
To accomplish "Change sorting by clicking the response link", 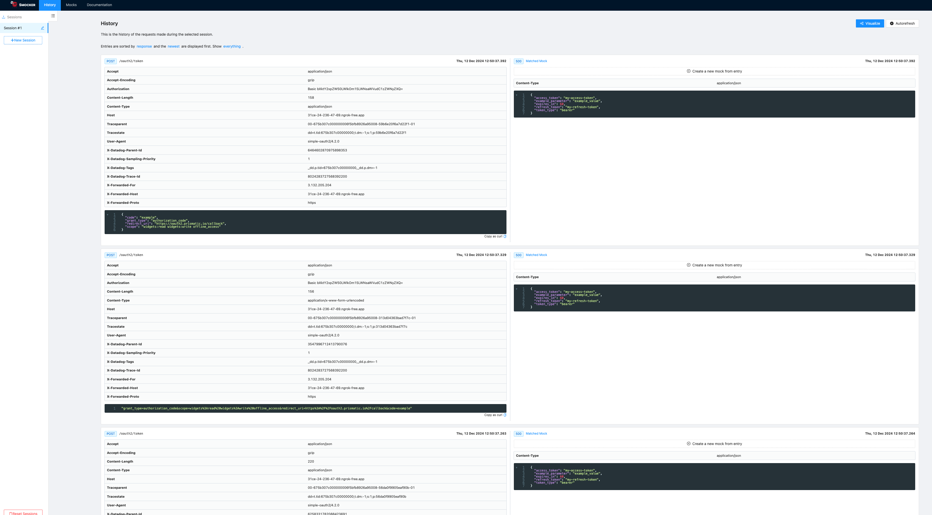I will pos(144,46).
